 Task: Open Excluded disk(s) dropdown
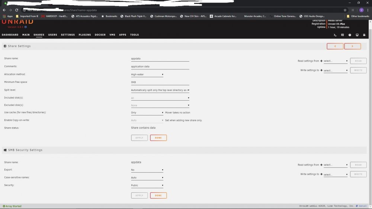click(160, 105)
